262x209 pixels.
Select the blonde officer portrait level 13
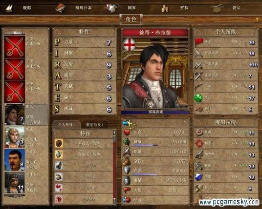[x=15, y=137]
